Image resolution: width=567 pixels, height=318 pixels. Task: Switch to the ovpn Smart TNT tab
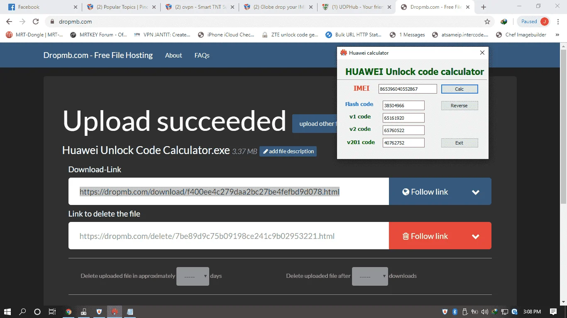[199, 7]
